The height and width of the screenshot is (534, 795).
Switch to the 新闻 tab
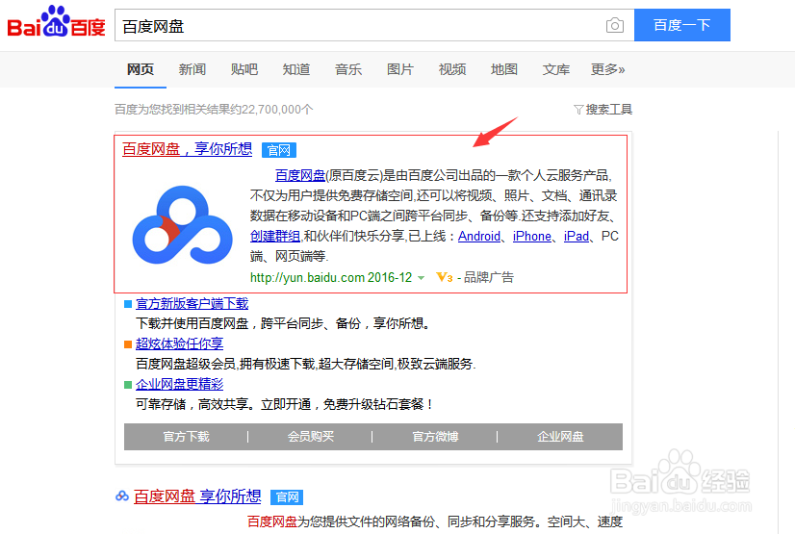point(192,69)
